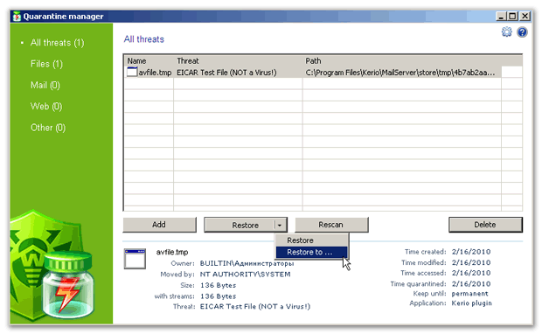Screen dimensions: 542x334
Task: Click the large file icon in details pane
Action: tap(135, 259)
